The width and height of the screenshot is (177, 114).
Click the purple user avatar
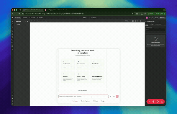tap(147, 18)
